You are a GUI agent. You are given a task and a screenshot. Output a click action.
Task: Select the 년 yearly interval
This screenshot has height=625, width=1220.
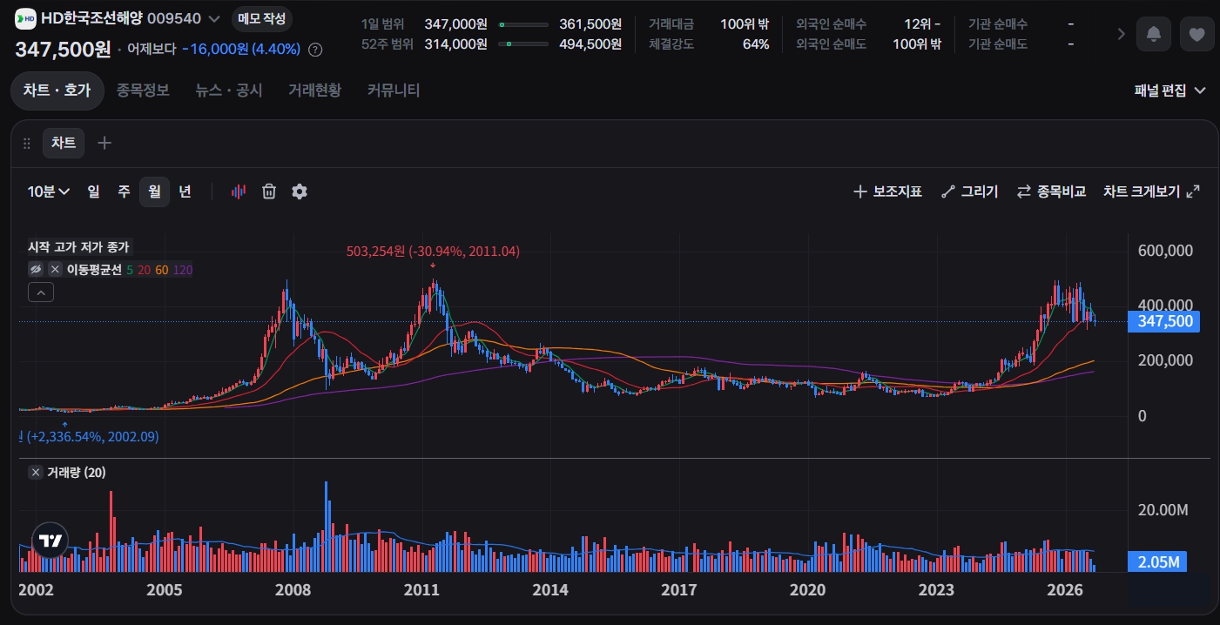185,192
